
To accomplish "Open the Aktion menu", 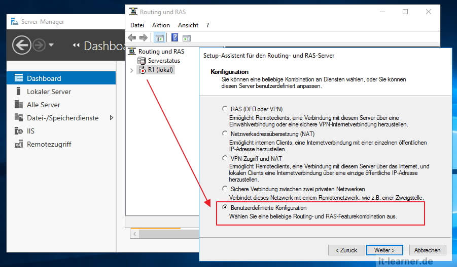I will click(x=161, y=25).
